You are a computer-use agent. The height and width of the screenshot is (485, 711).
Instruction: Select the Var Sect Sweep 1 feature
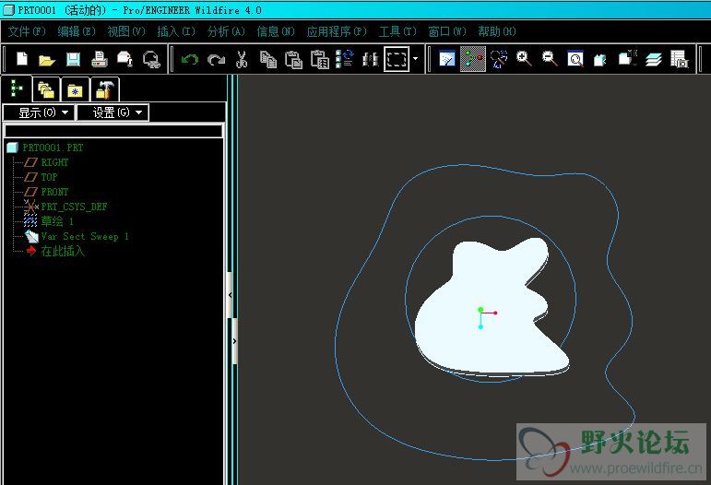tap(84, 236)
